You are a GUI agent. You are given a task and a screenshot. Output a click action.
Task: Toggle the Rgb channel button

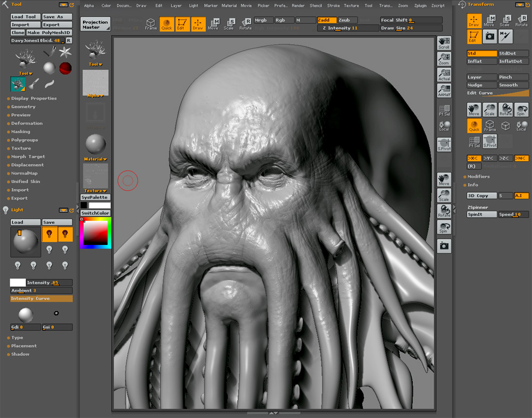coord(284,20)
